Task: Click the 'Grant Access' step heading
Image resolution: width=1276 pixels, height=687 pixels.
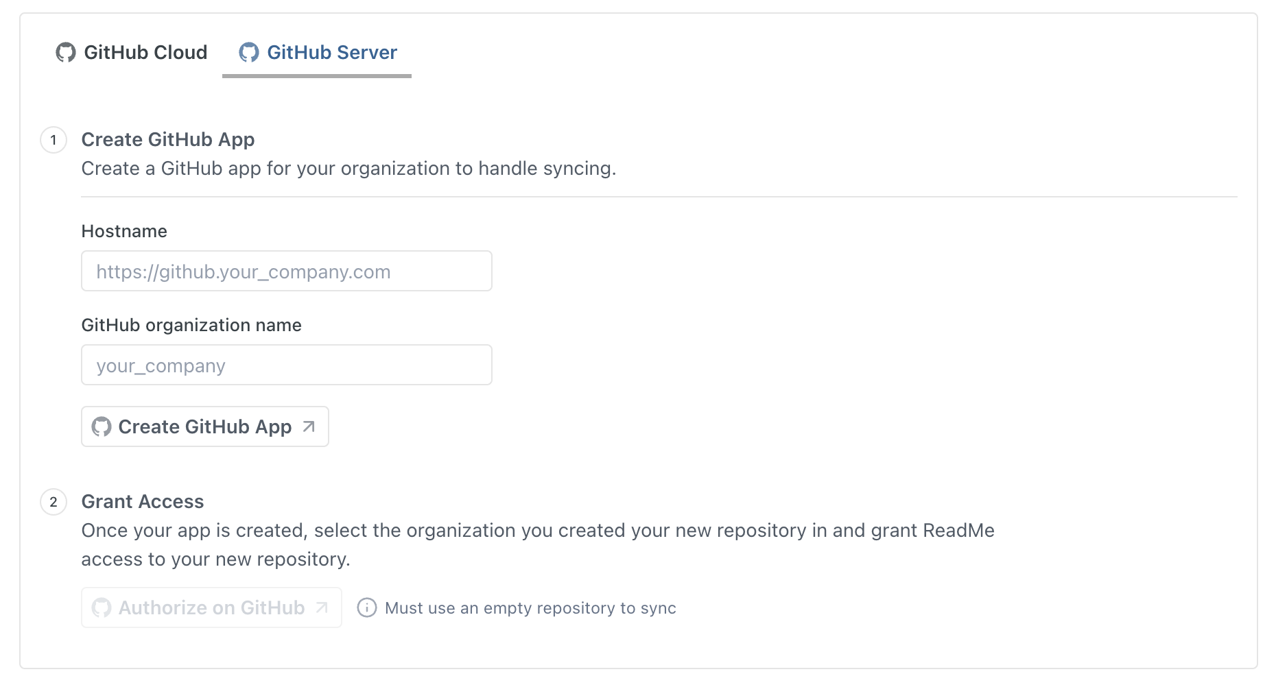Action: coord(143,502)
